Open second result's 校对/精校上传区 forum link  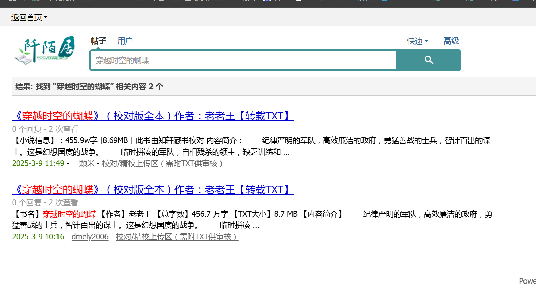pos(177,237)
